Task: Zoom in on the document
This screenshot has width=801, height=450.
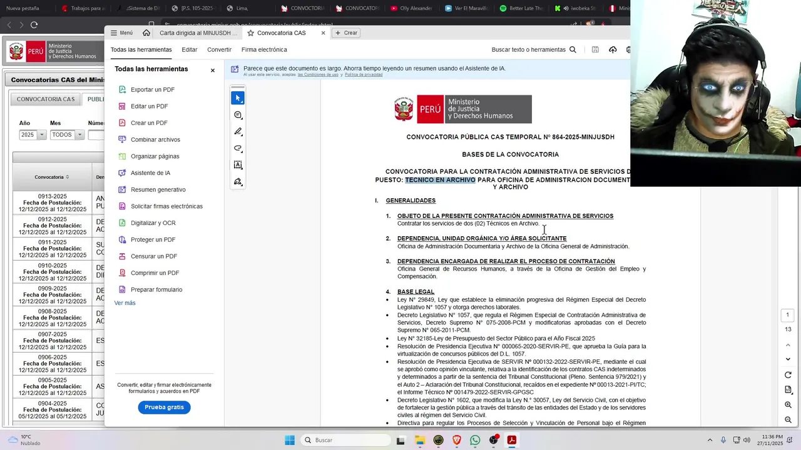Action: pos(788,405)
